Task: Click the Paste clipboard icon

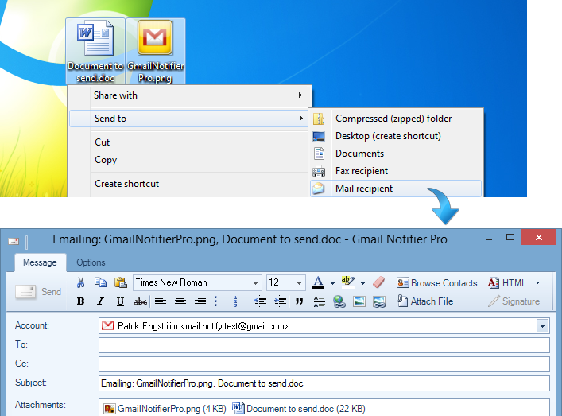Action: [121, 282]
